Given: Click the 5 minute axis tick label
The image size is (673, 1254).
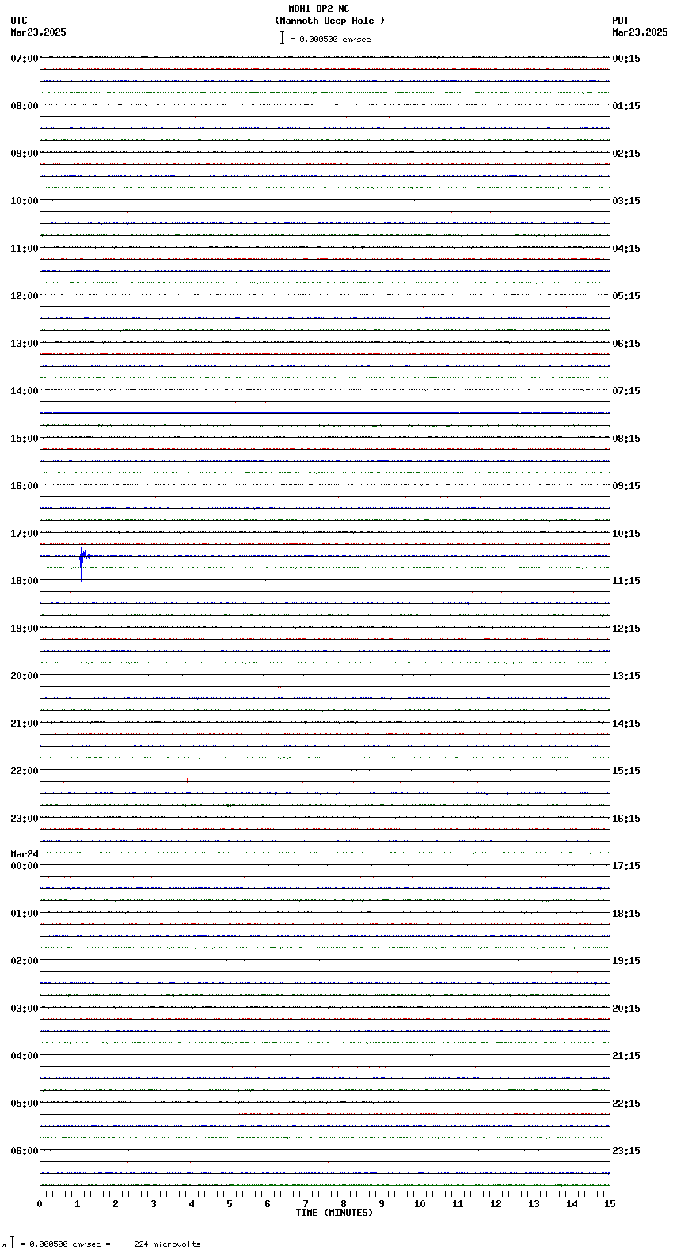Looking at the screenshot, I should click(x=230, y=1204).
